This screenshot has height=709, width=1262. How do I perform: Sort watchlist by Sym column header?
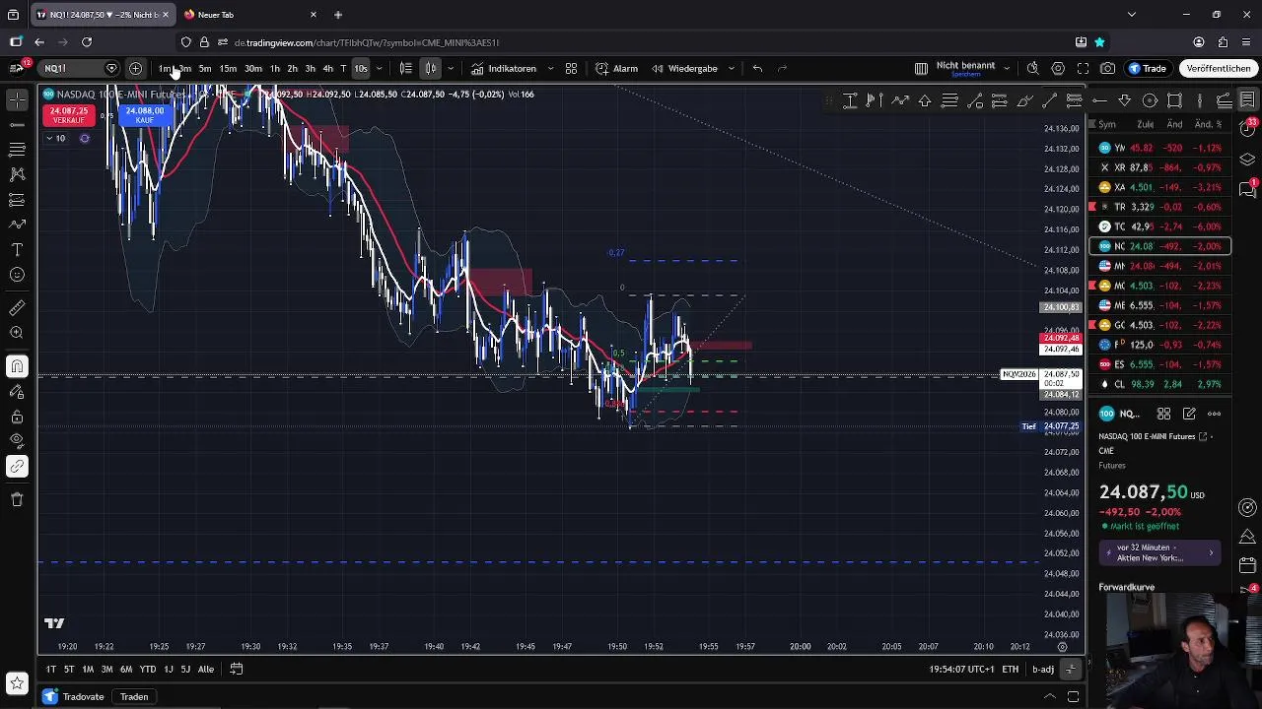coord(1106,124)
